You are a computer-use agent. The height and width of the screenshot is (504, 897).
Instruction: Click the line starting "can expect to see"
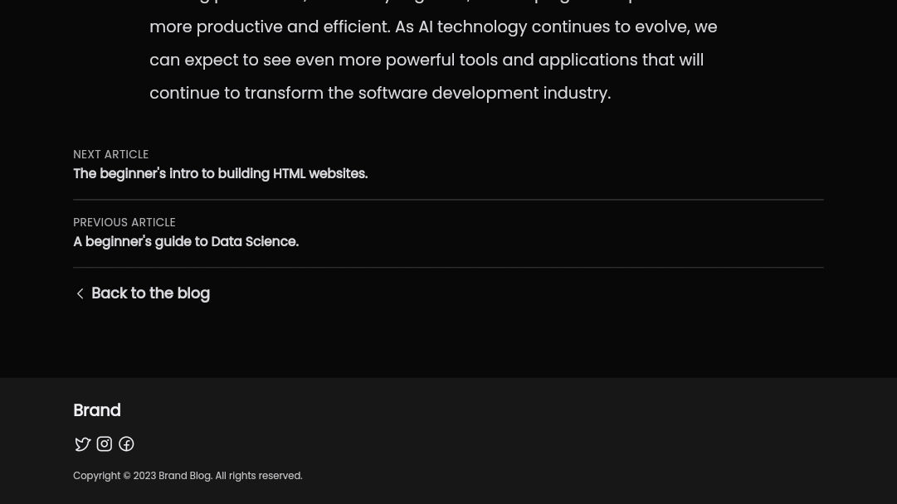tap(427, 60)
